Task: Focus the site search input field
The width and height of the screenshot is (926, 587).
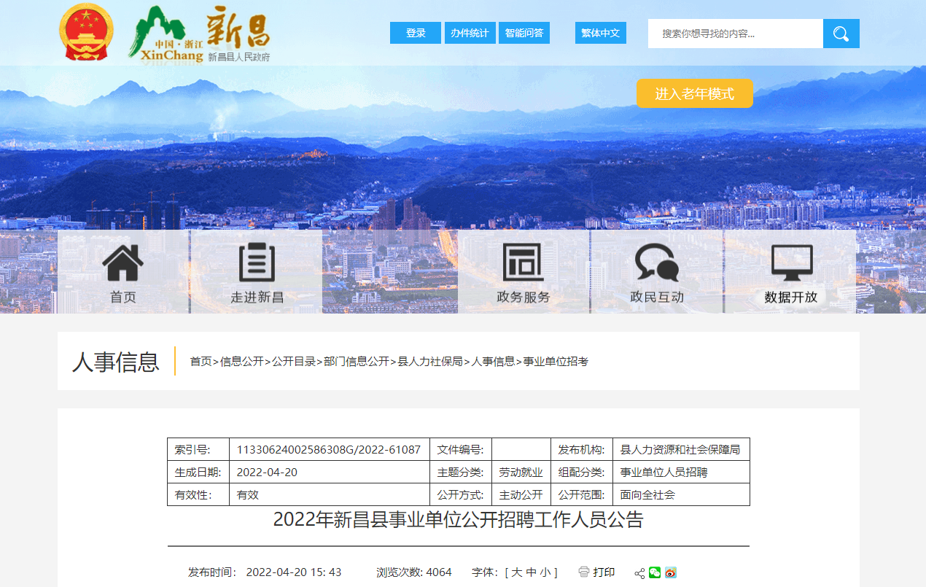Action: [735, 34]
